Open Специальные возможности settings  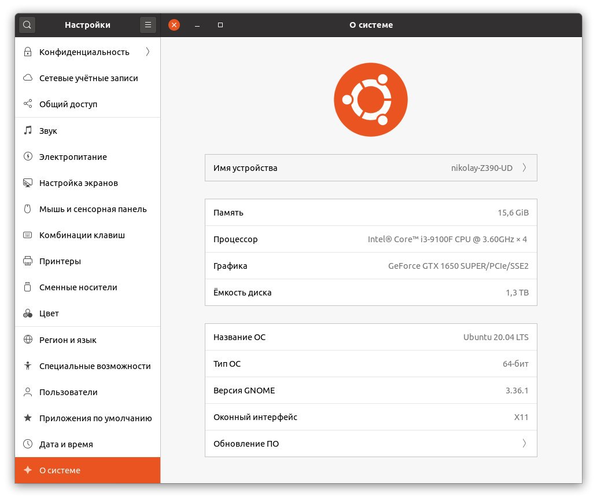click(87, 366)
